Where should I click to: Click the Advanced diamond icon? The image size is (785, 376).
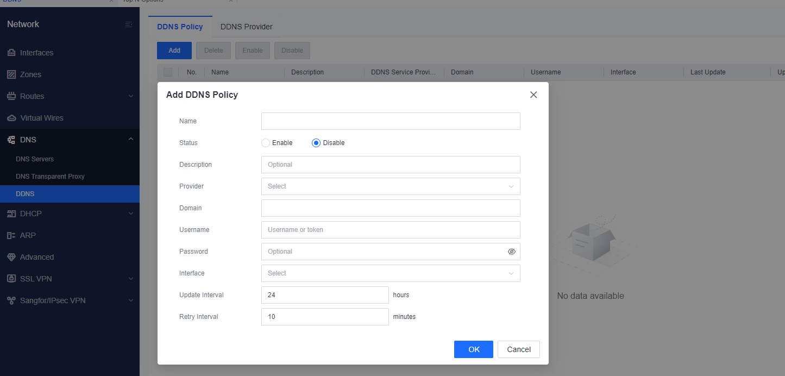[x=11, y=257]
